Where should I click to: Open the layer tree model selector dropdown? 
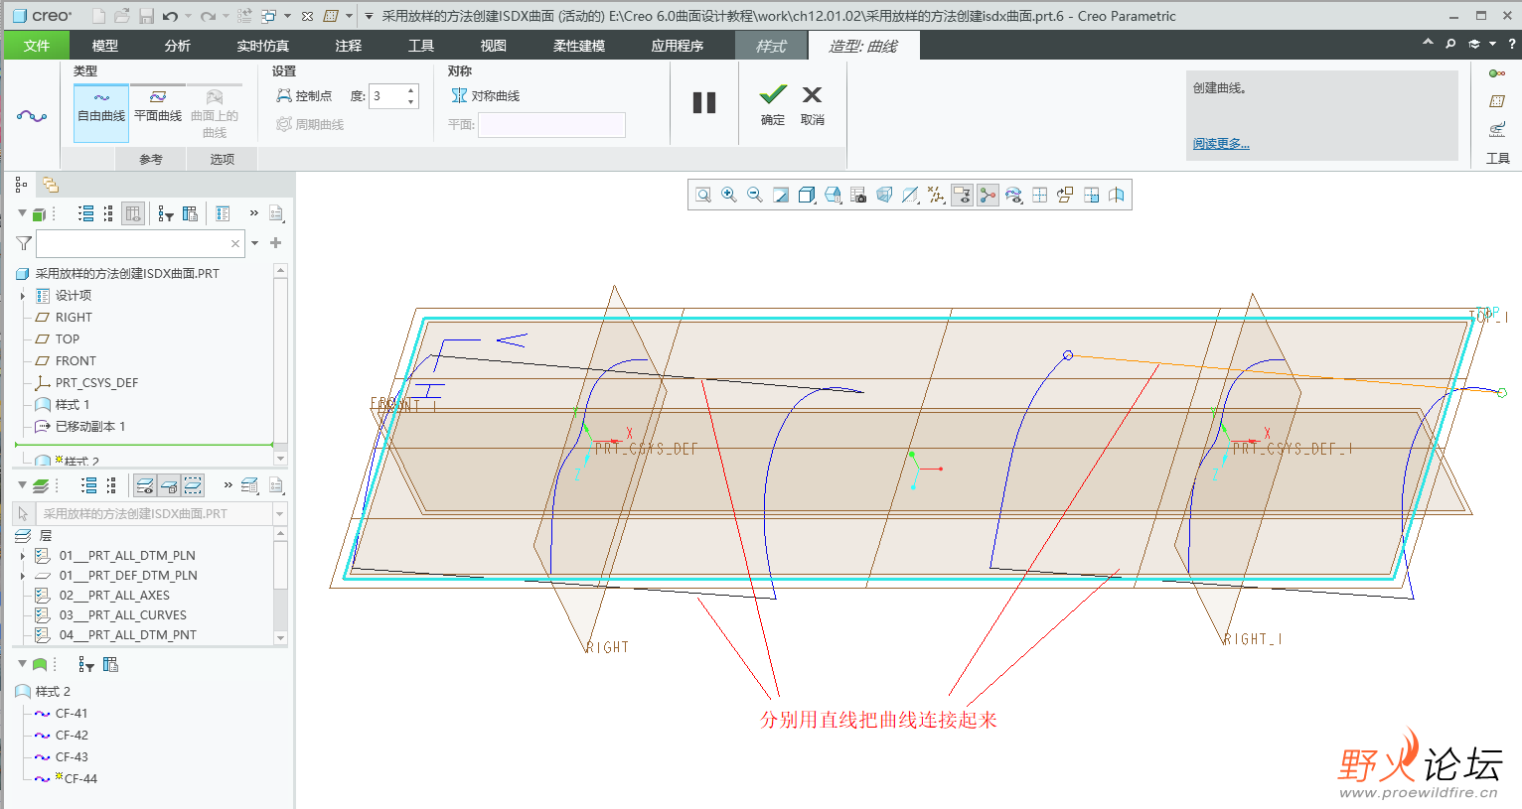(280, 514)
